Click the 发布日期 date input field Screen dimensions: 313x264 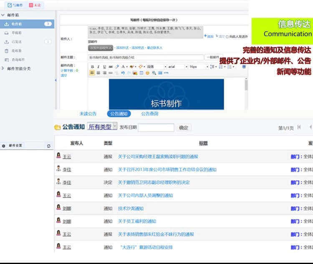click(156, 128)
